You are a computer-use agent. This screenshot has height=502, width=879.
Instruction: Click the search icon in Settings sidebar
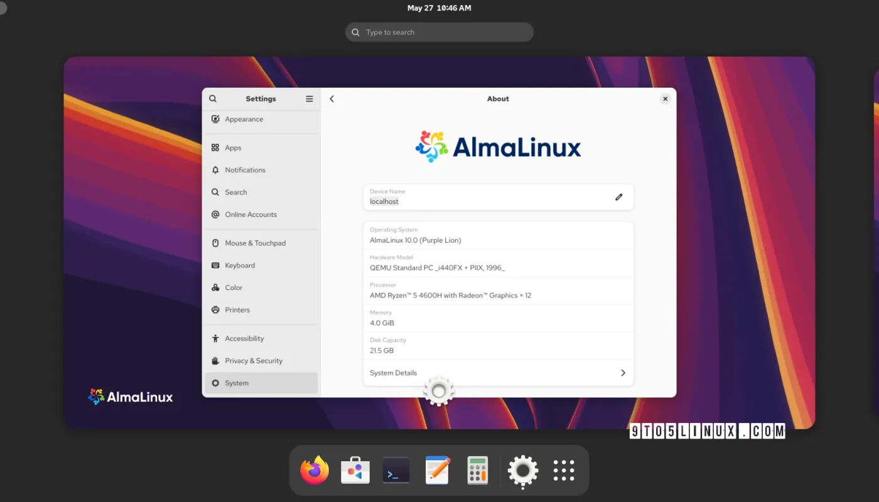(x=213, y=99)
